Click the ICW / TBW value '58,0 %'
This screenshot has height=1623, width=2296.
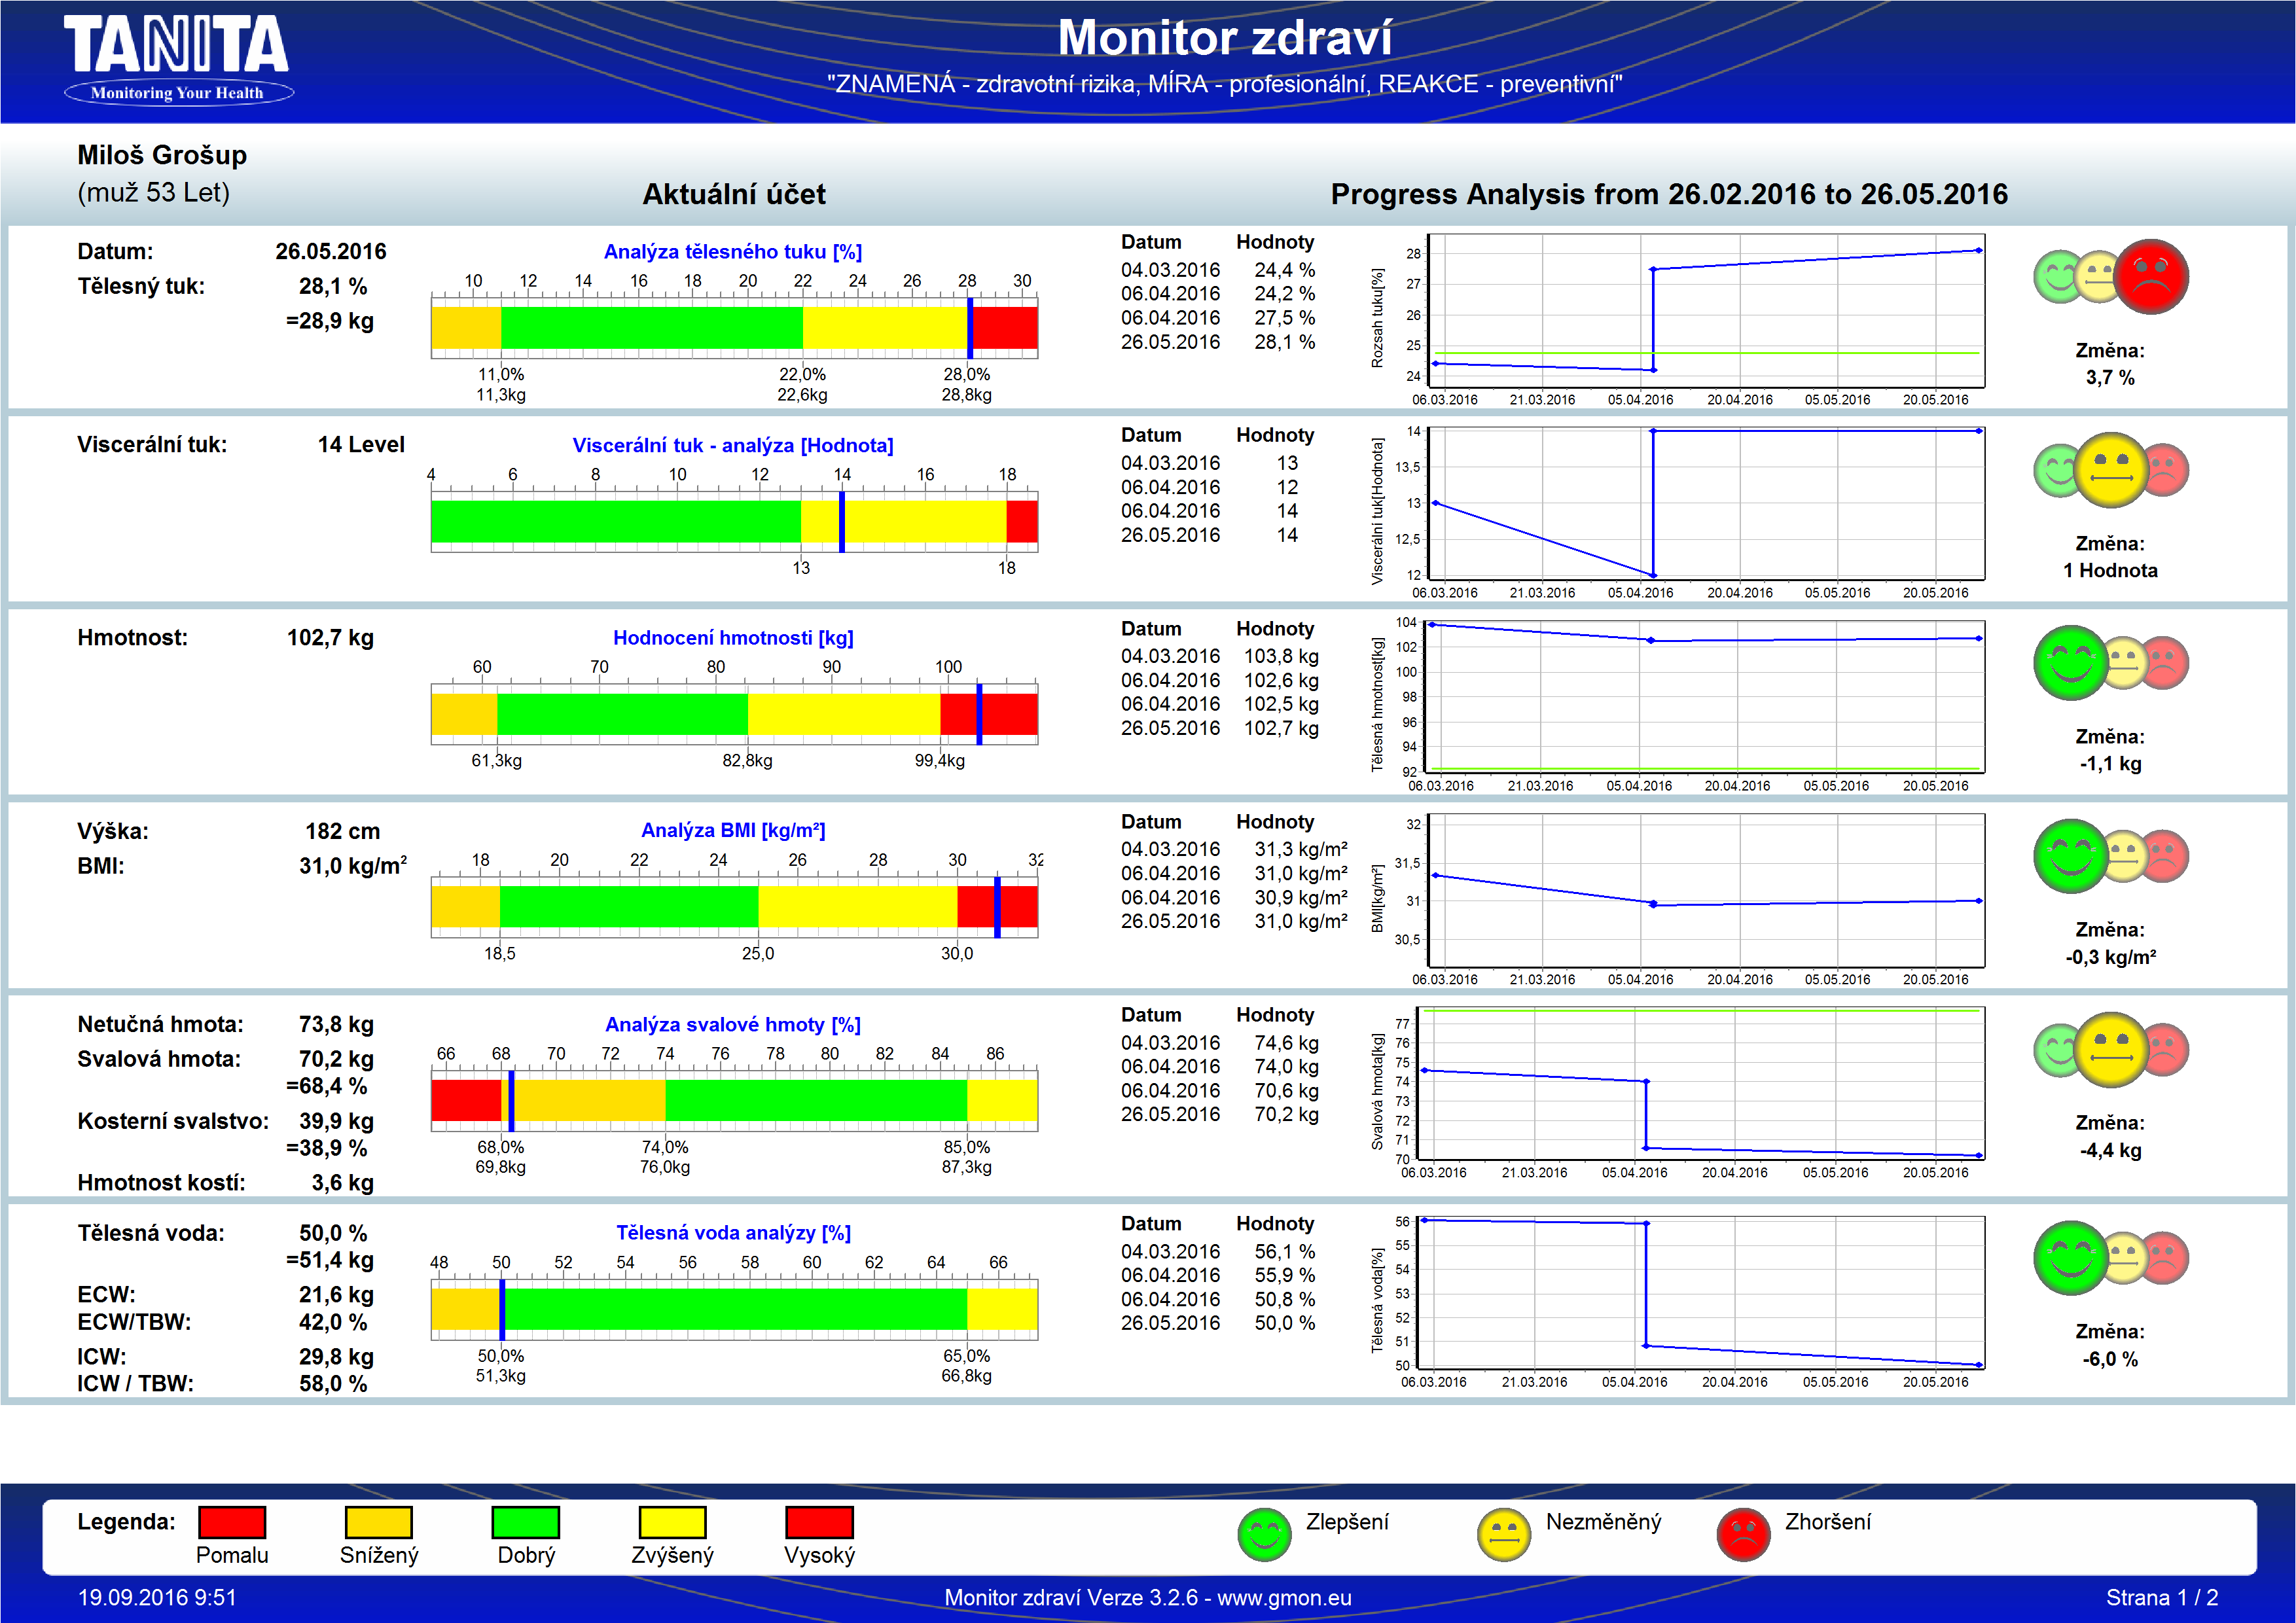pos(333,1384)
